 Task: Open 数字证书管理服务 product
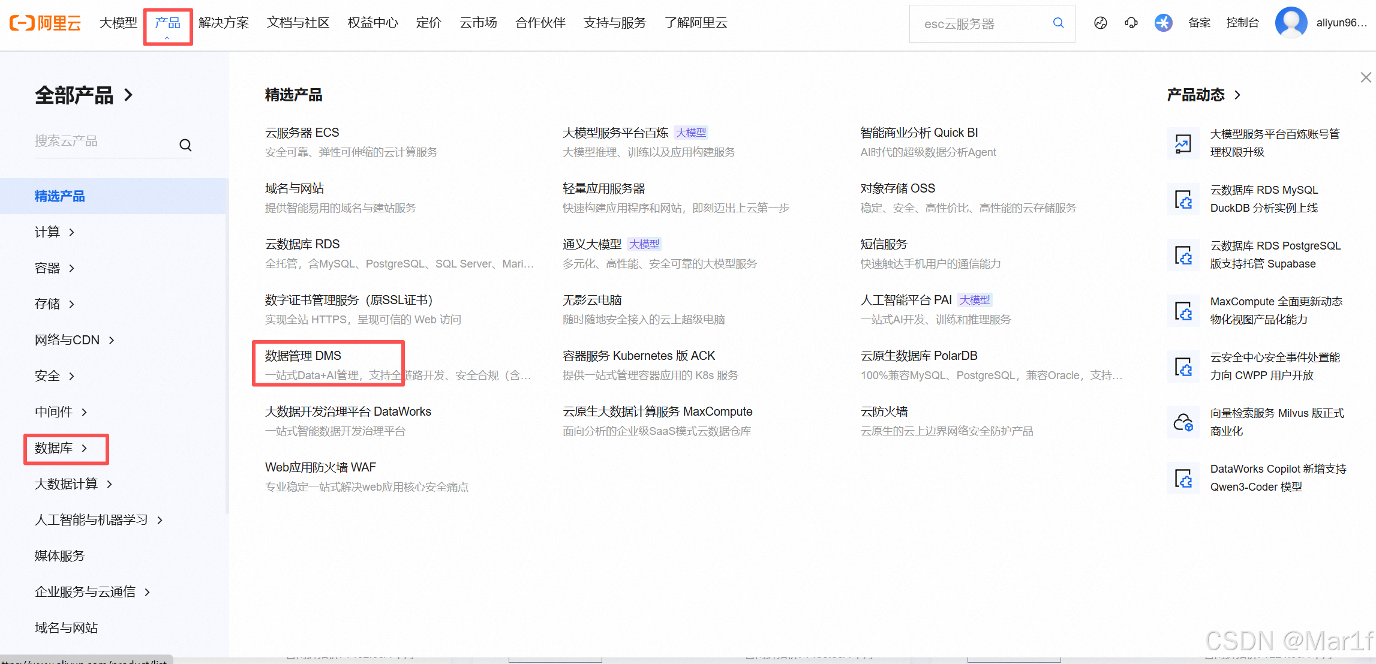(348, 300)
